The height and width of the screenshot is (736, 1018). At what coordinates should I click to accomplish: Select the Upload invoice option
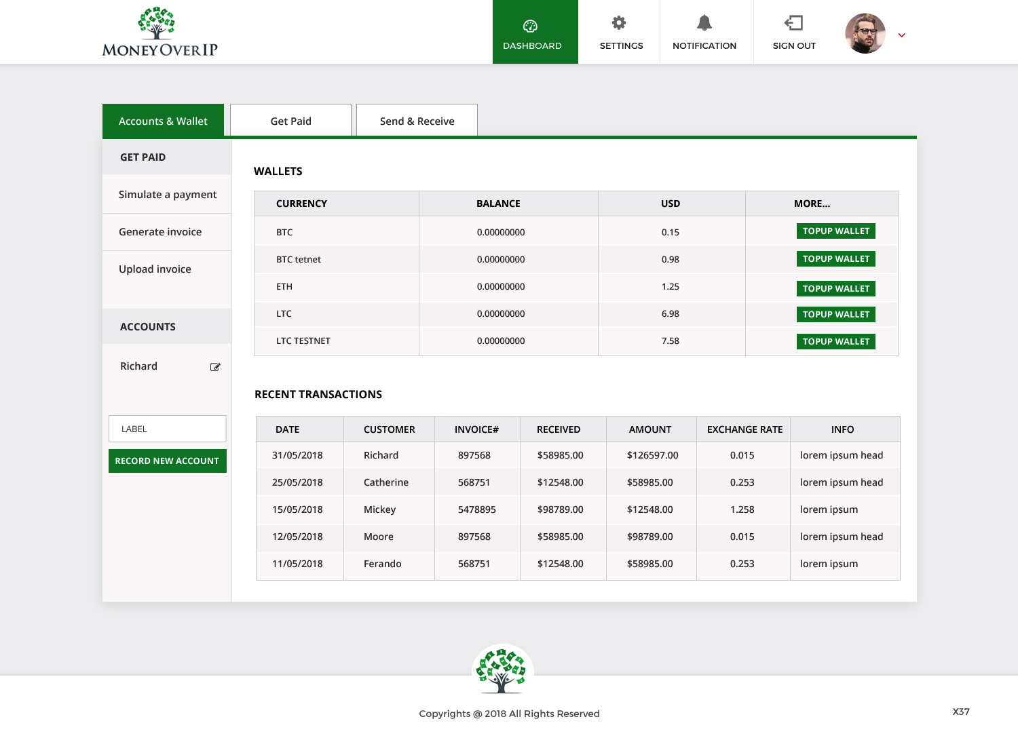point(155,269)
